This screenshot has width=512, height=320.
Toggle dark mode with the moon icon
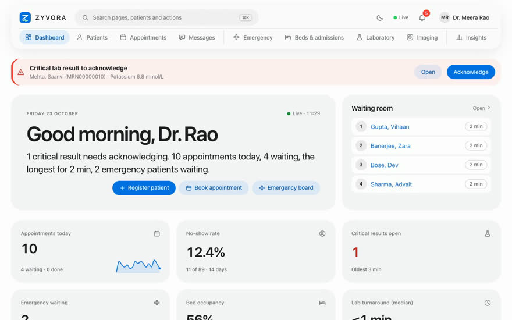(x=379, y=17)
